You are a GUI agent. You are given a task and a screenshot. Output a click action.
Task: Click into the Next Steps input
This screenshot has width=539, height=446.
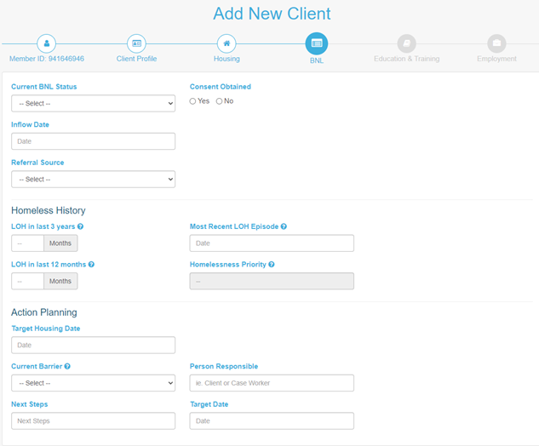(93, 420)
